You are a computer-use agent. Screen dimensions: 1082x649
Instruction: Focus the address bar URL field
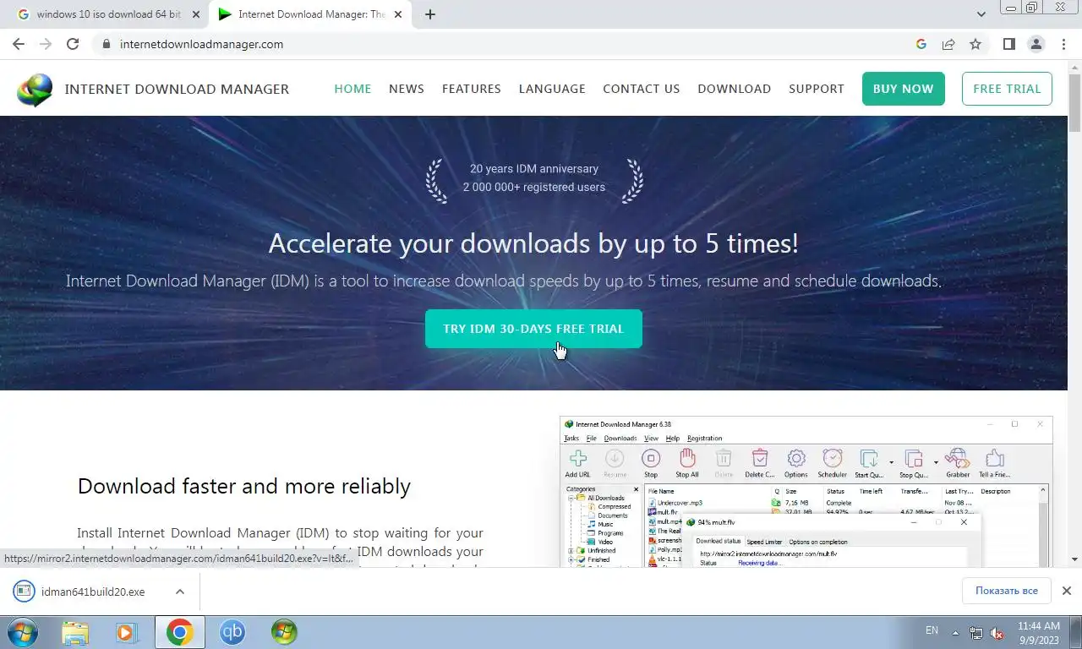[x=507, y=44]
